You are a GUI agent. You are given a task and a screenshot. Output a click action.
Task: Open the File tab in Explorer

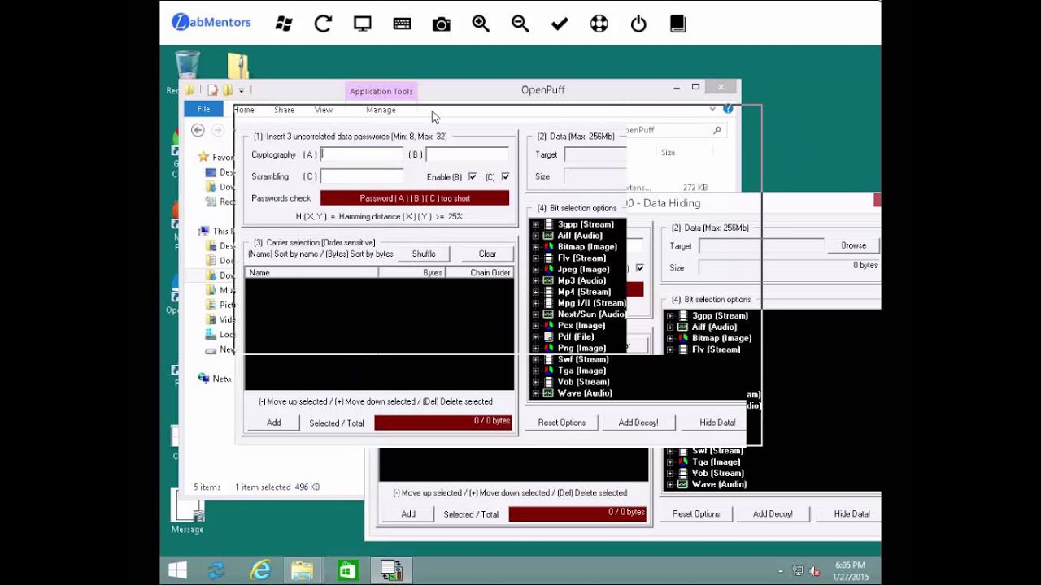click(x=203, y=109)
